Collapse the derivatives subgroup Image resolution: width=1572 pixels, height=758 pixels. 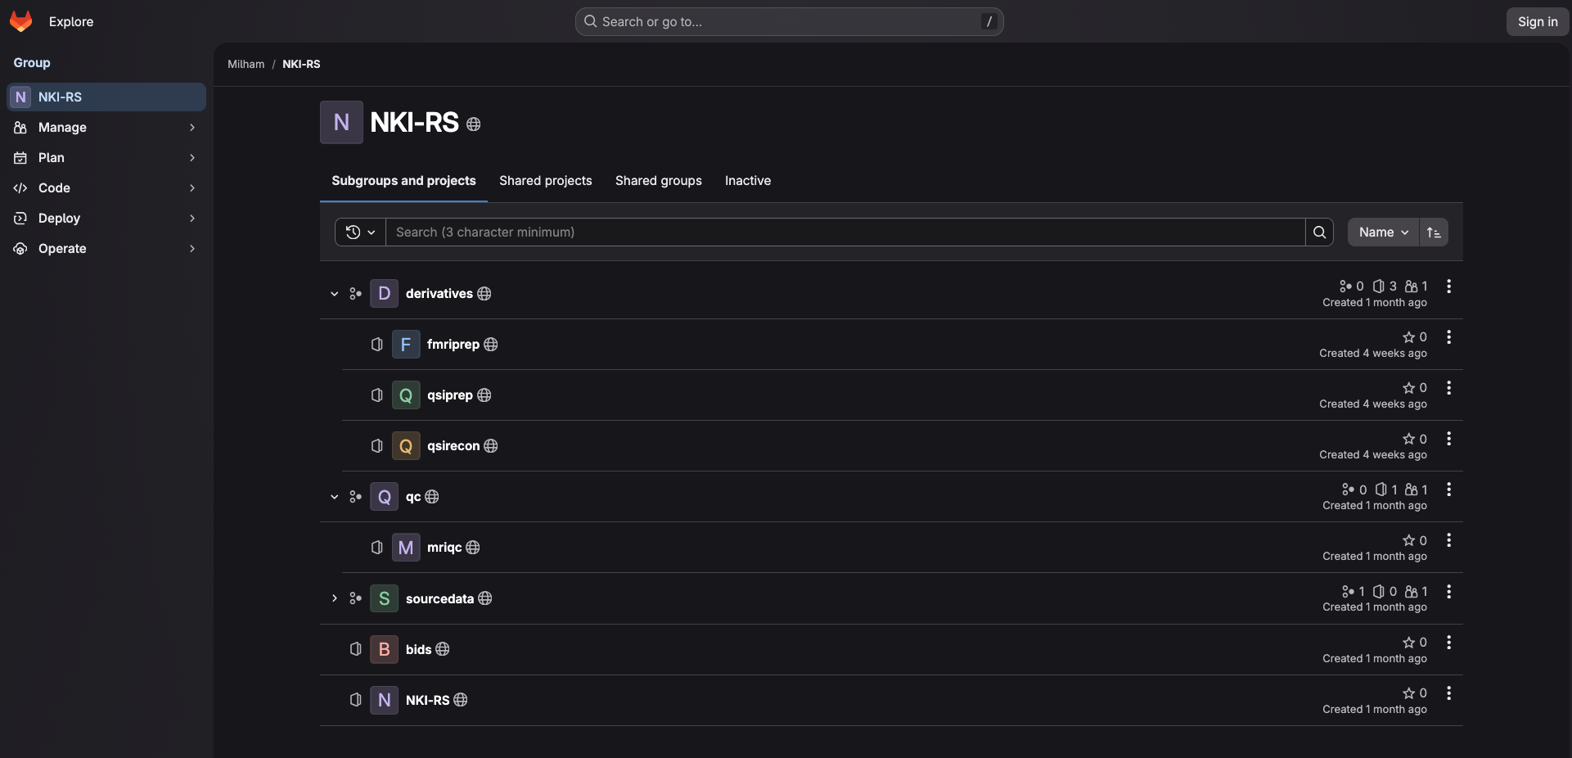coord(334,294)
